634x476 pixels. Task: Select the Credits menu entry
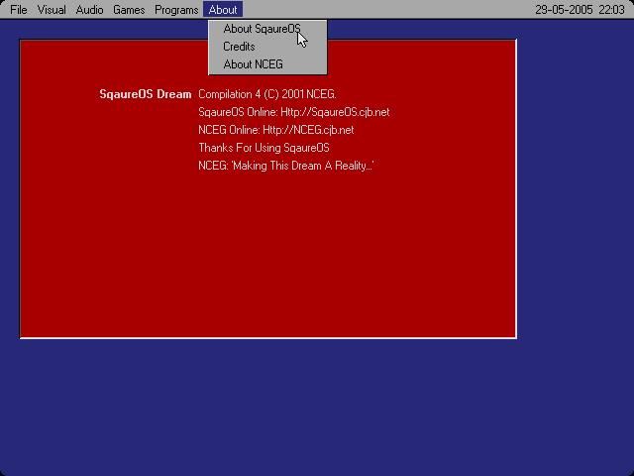coord(267,47)
